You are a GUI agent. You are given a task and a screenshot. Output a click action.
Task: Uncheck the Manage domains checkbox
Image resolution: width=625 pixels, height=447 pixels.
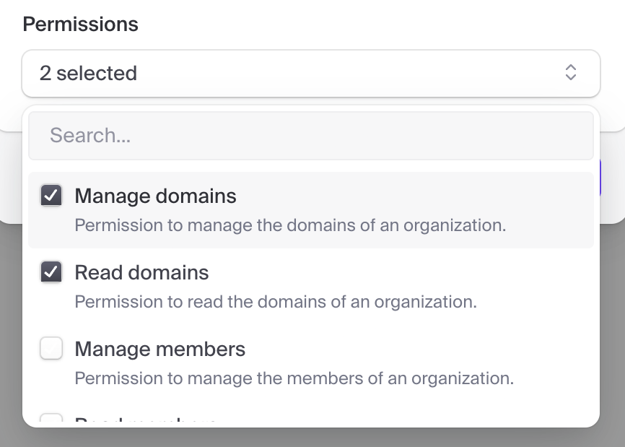tap(51, 195)
